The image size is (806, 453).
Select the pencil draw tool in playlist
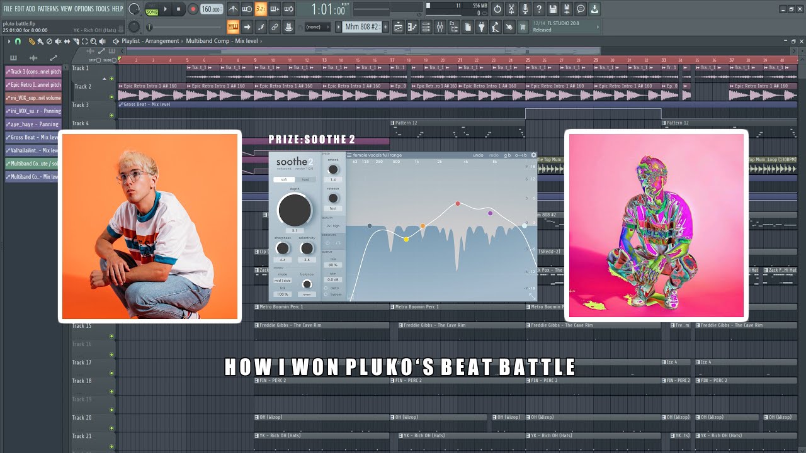click(x=31, y=41)
